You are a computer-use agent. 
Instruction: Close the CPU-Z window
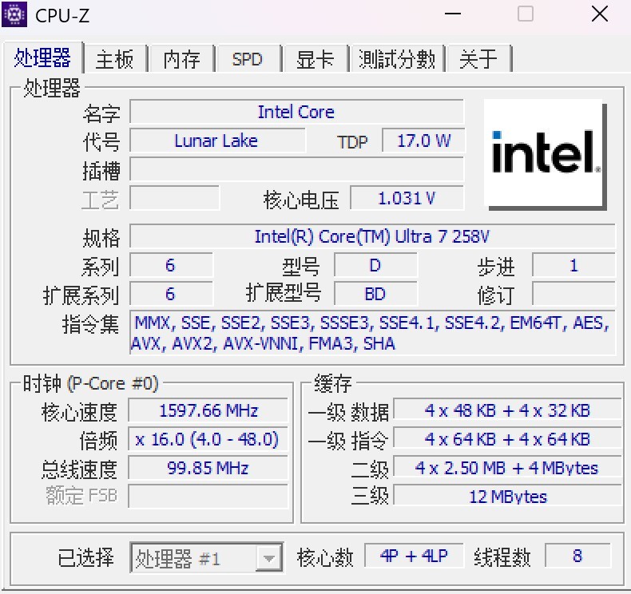(599, 14)
